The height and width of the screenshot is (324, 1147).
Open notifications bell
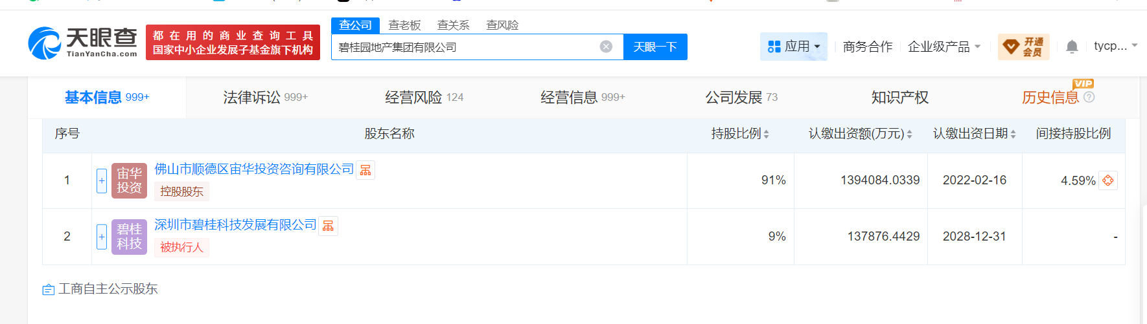(1072, 47)
